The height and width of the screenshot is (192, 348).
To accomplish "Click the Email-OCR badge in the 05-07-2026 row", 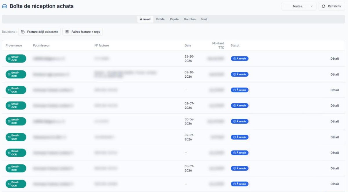I will pos(16,168).
